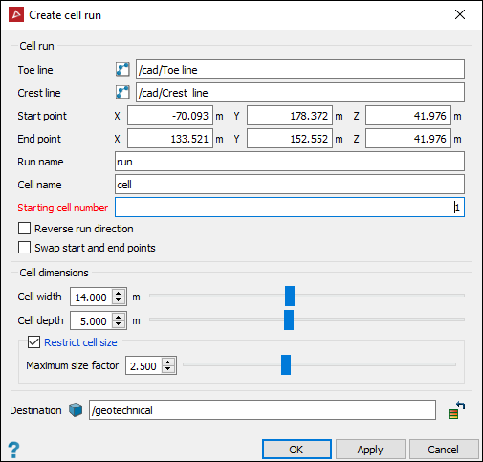Enable Reverse run direction checkbox

(25, 229)
